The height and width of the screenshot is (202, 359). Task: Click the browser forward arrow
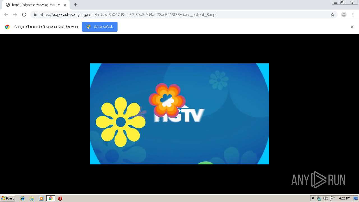(15, 15)
